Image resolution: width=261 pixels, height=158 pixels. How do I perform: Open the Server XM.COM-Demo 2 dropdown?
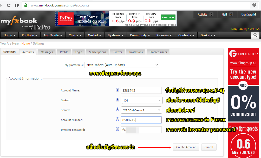(x=141, y=110)
